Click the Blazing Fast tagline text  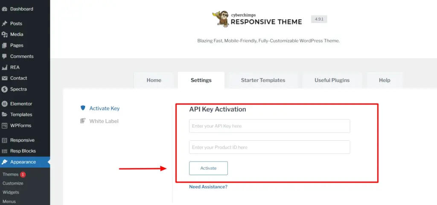point(268,41)
